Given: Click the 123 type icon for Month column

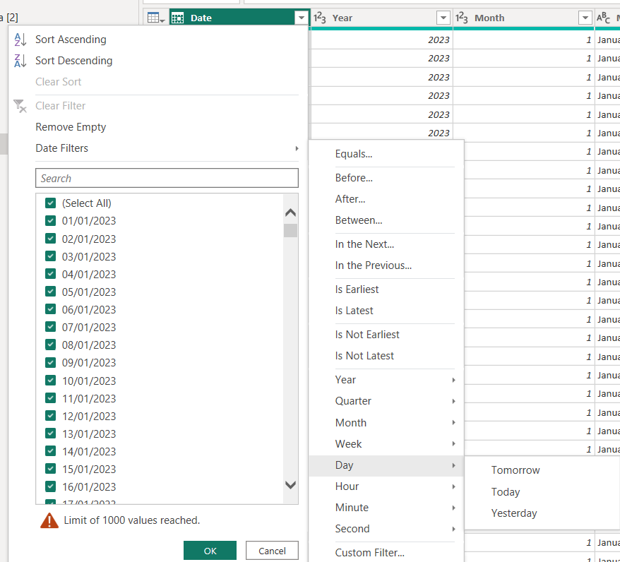Looking at the screenshot, I should coord(461,18).
